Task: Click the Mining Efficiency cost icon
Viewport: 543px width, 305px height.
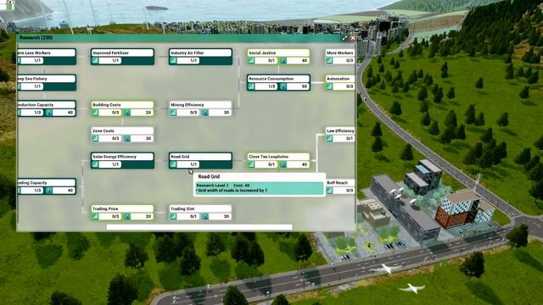Action: 205,113
